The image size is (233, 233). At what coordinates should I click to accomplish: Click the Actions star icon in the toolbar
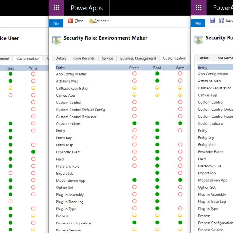coord(91,21)
